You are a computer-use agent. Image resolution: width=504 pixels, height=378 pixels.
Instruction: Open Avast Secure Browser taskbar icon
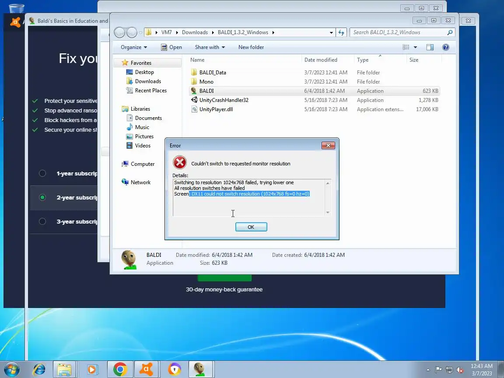tap(175, 370)
